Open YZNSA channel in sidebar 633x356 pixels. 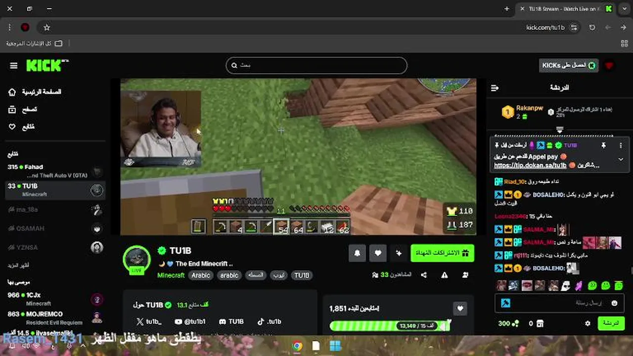click(55, 247)
